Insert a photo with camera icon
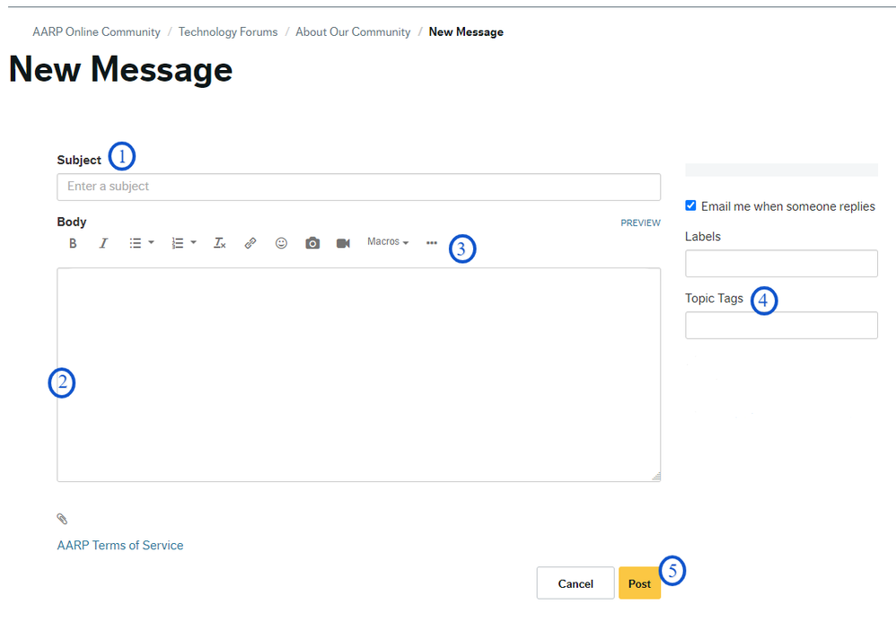Screen dimensions: 896x622 coord(312,243)
